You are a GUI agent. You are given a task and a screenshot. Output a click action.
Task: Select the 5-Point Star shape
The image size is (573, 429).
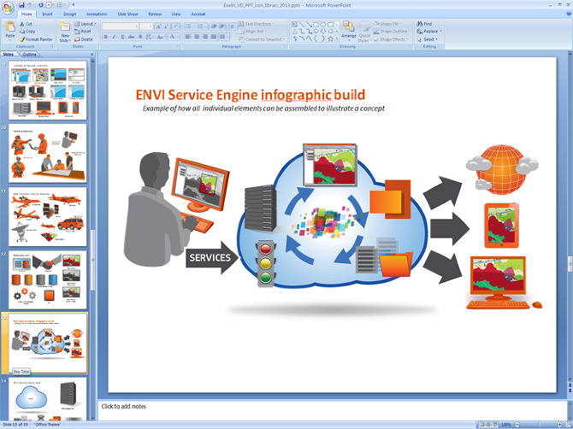click(x=330, y=38)
